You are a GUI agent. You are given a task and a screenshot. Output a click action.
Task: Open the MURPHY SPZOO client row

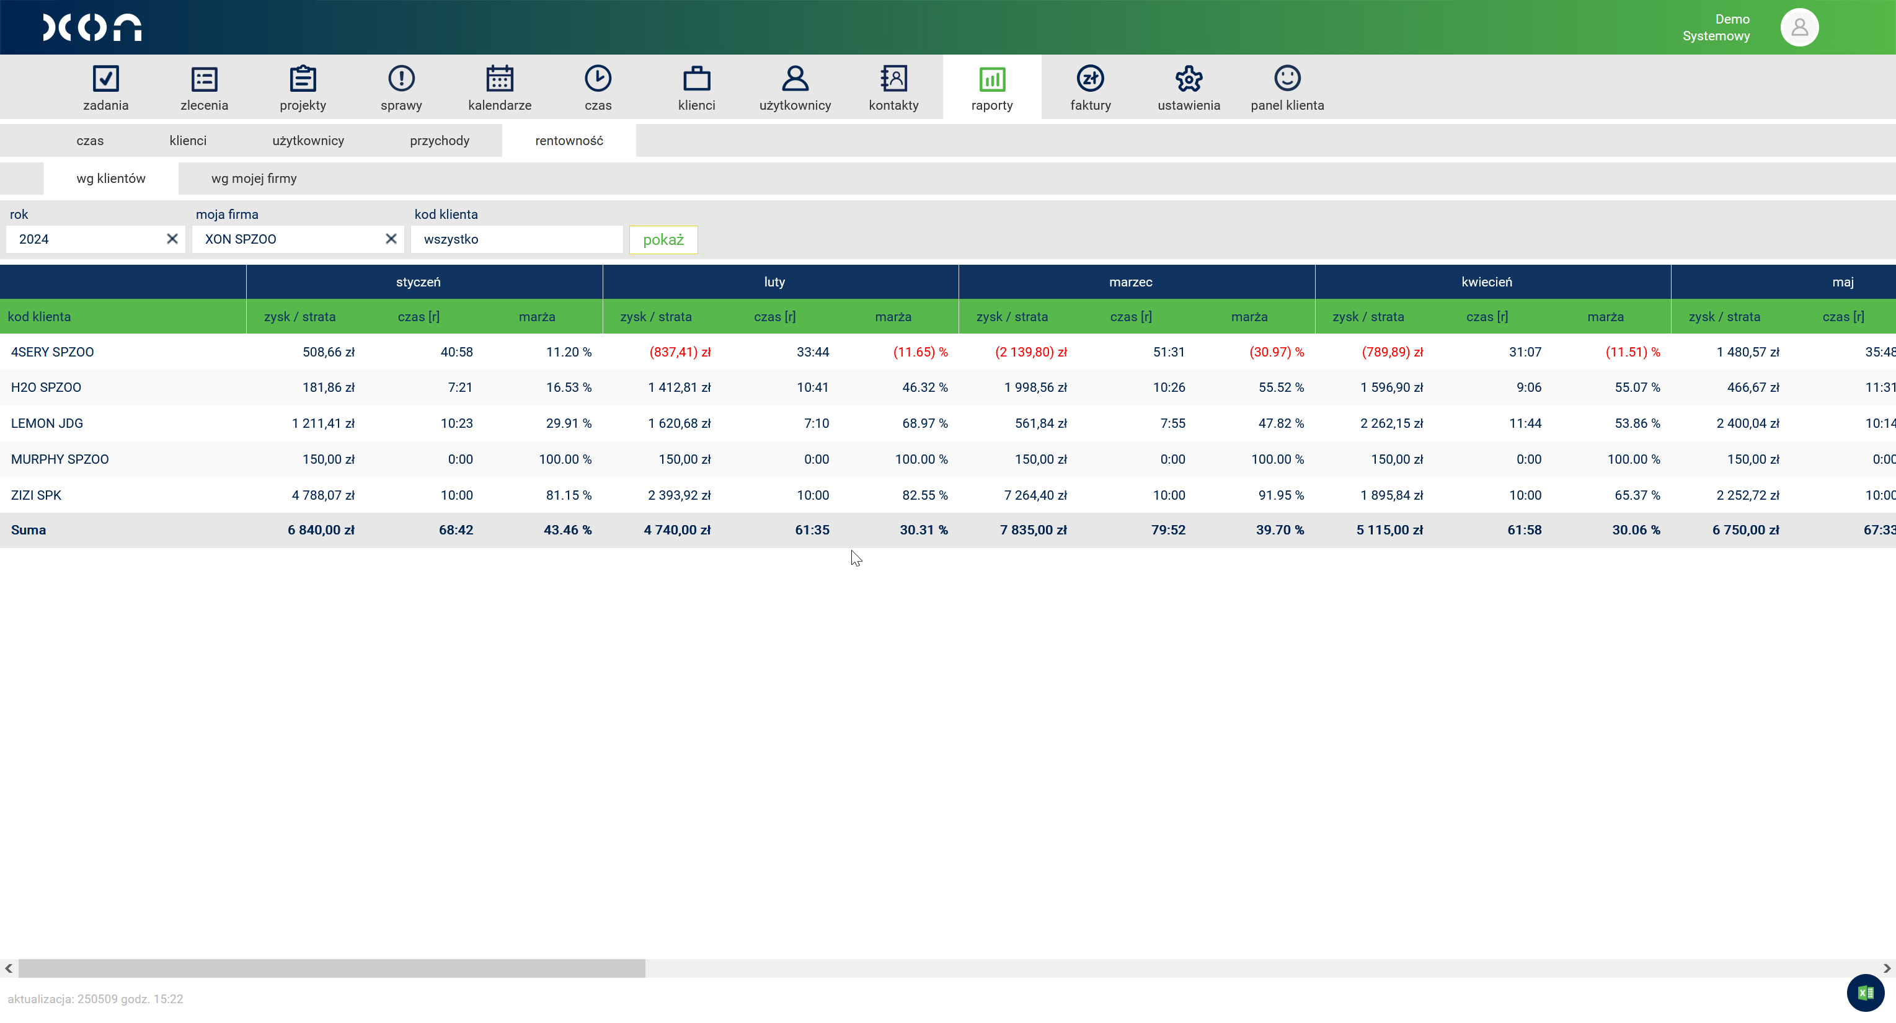coord(60,459)
